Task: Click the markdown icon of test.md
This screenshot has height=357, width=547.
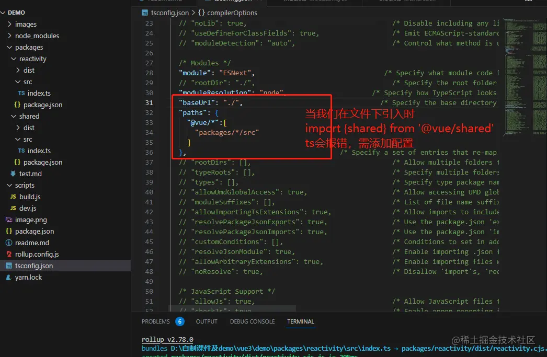Action: pyautogui.click(x=13, y=174)
